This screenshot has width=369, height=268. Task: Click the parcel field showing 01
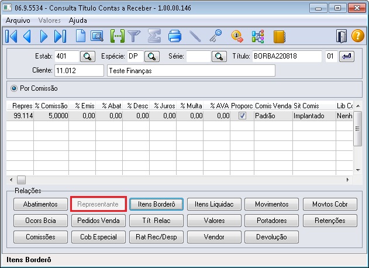coord(332,57)
